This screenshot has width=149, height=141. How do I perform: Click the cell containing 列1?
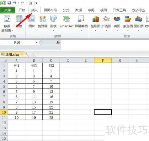(17, 65)
